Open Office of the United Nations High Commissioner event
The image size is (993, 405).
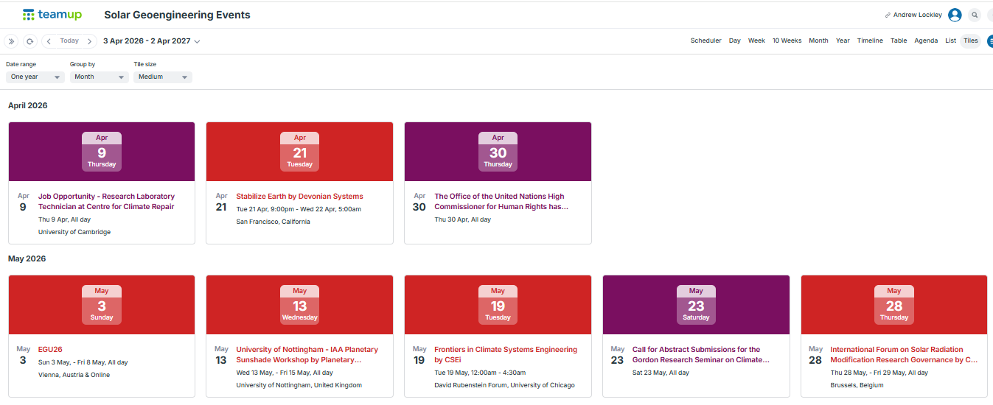[501, 202]
